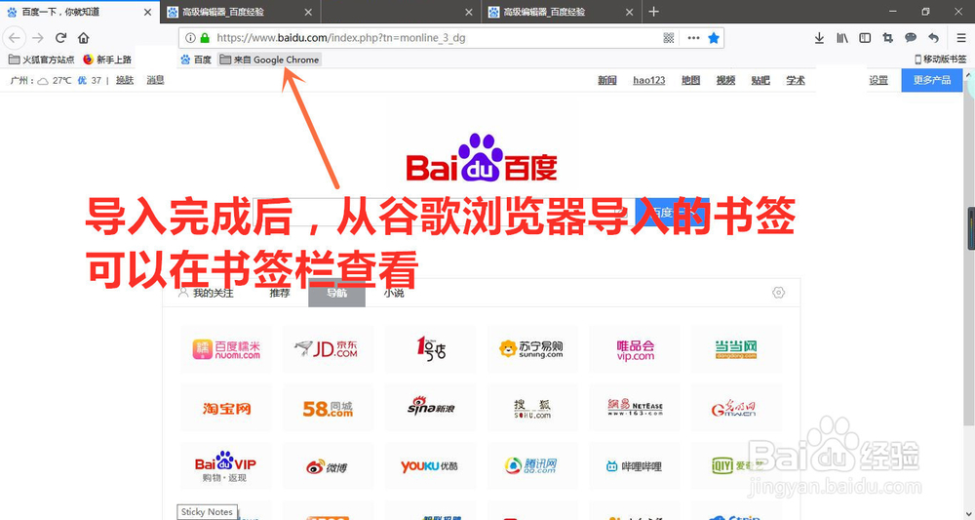
Task: Open 苏宁易购 suning.com tile
Action: [532, 349]
